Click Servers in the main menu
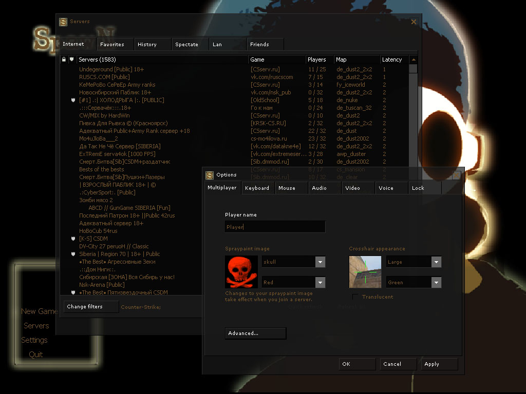The height and width of the screenshot is (394, 526). click(x=36, y=326)
